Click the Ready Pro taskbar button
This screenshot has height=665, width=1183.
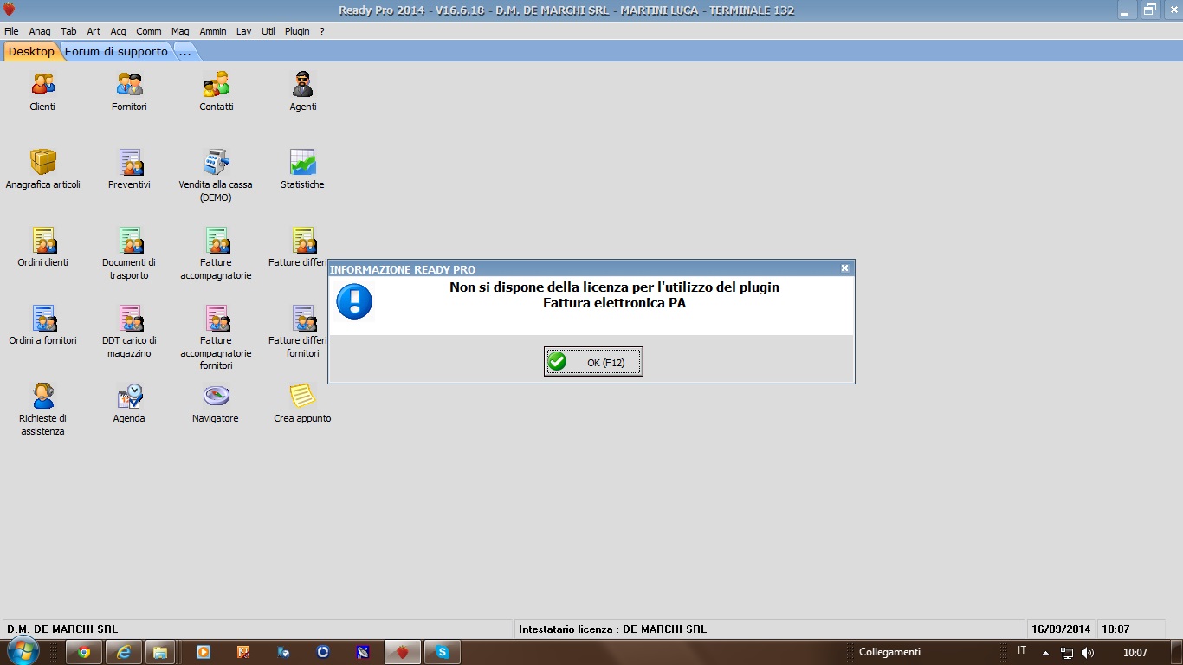click(x=402, y=652)
